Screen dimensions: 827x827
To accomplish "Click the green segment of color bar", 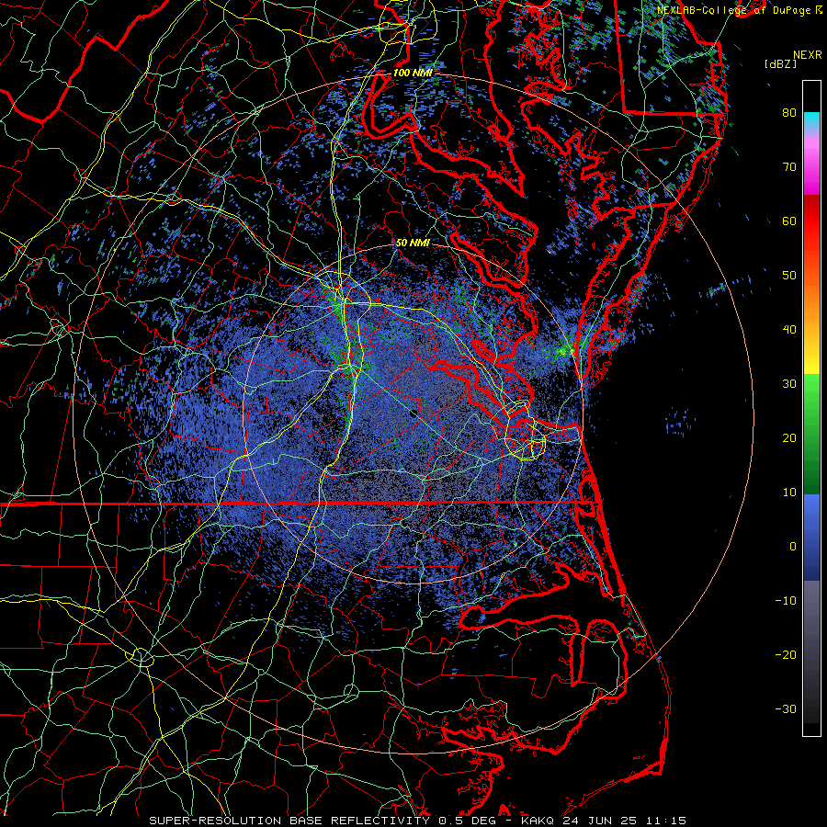I will (x=811, y=433).
